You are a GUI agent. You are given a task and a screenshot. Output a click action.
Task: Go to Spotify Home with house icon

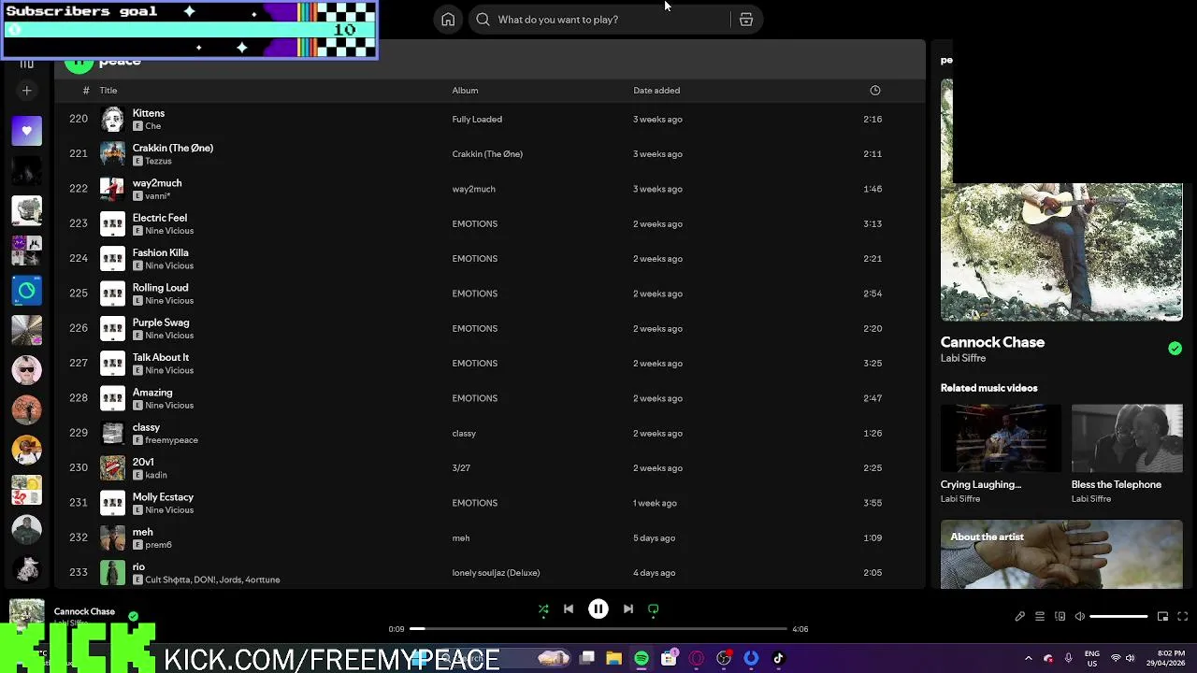coord(448,20)
